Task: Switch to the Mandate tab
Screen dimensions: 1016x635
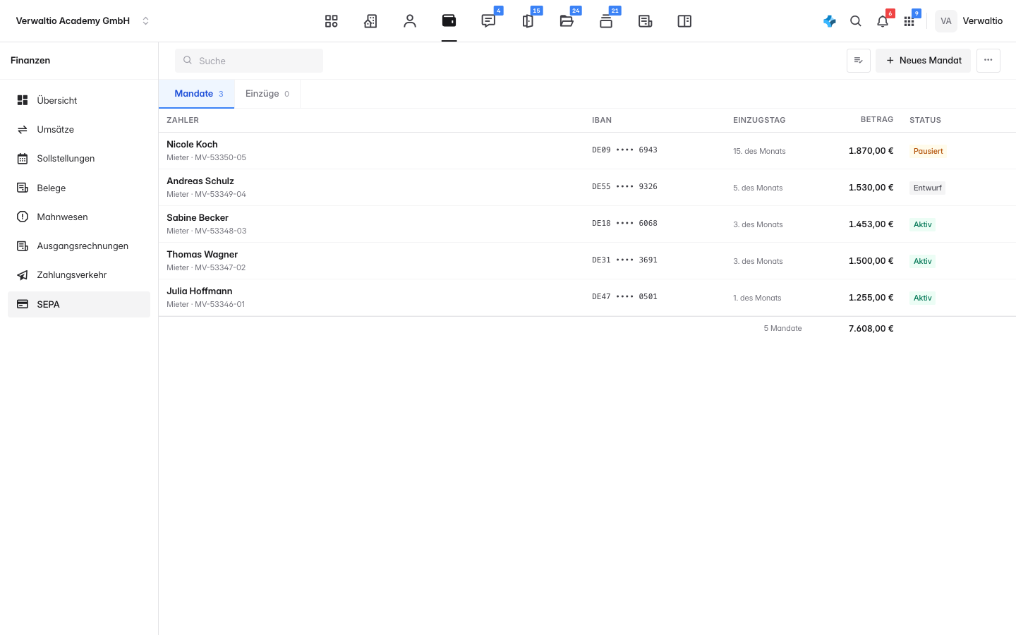Action: click(197, 94)
